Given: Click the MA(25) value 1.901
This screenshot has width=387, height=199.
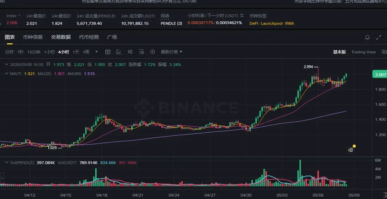Looking at the screenshot, I should [x=59, y=74].
